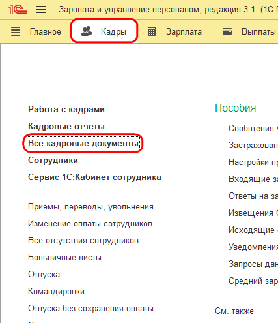This screenshot has height=323, width=278.
Task: Open Изменение оплаты сотрудников
Action: point(90,224)
